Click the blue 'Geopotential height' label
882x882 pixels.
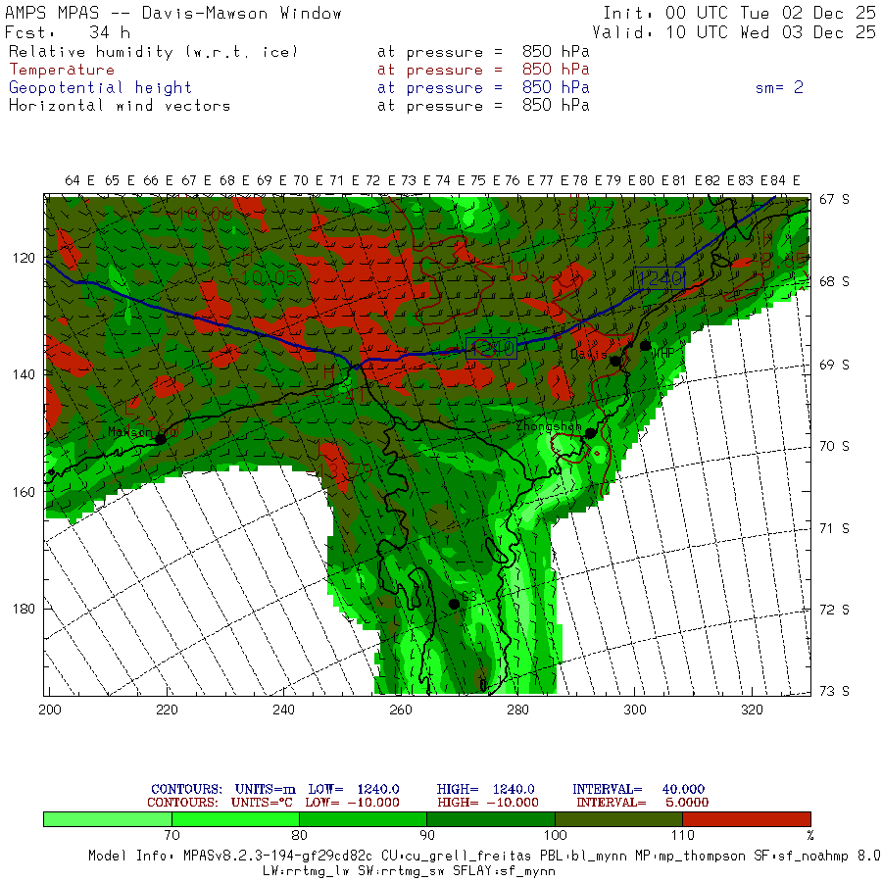point(100,88)
